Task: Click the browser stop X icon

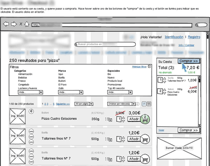Action: click(21, 24)
